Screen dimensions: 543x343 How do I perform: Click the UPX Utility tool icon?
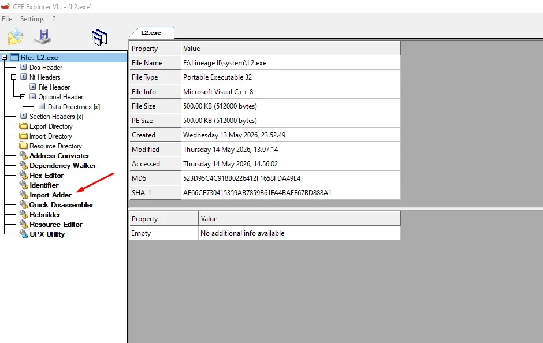point(24,234)
